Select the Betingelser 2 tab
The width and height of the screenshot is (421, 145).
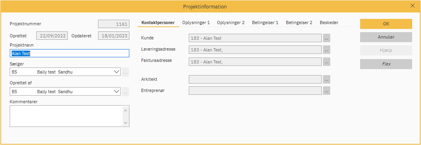[x=299, y=23]
